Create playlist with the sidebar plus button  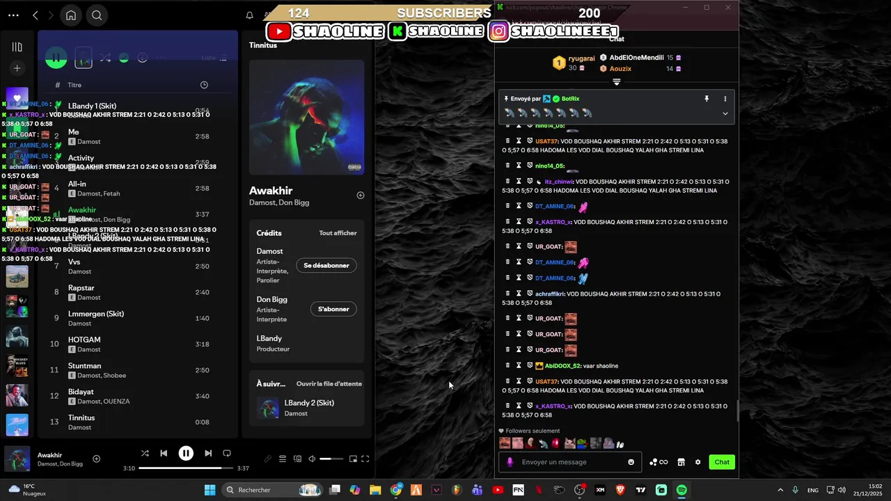(17, 68)
